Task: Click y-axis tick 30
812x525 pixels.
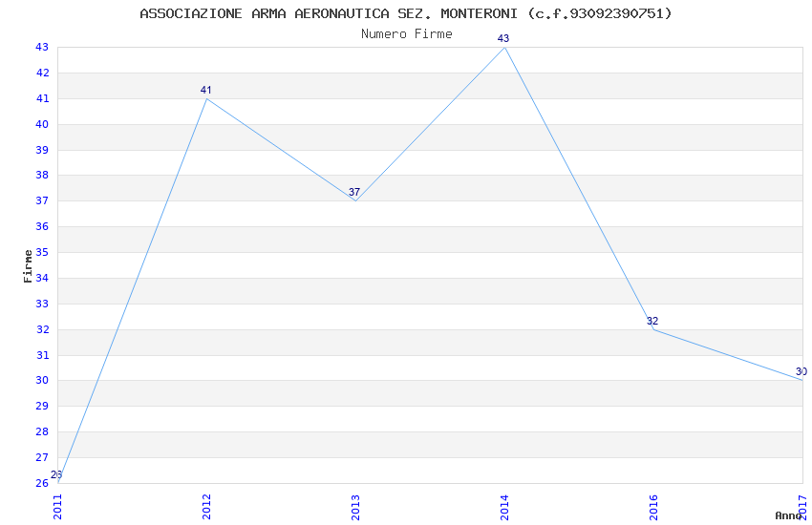Action: click(42, 380)
